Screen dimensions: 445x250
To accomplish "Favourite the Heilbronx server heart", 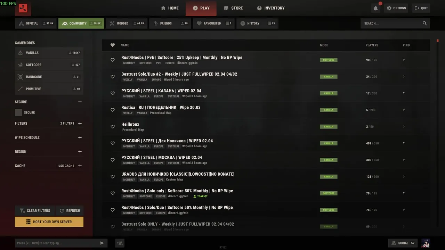I will pyautogui.click(x=113, y=127).
